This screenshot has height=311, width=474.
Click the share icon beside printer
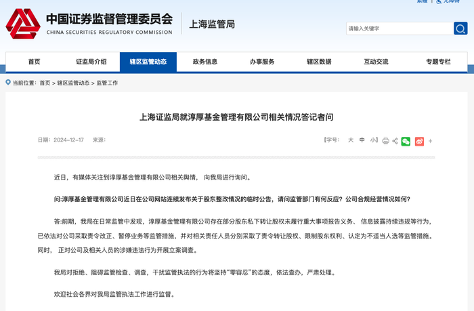pos(395,141)
